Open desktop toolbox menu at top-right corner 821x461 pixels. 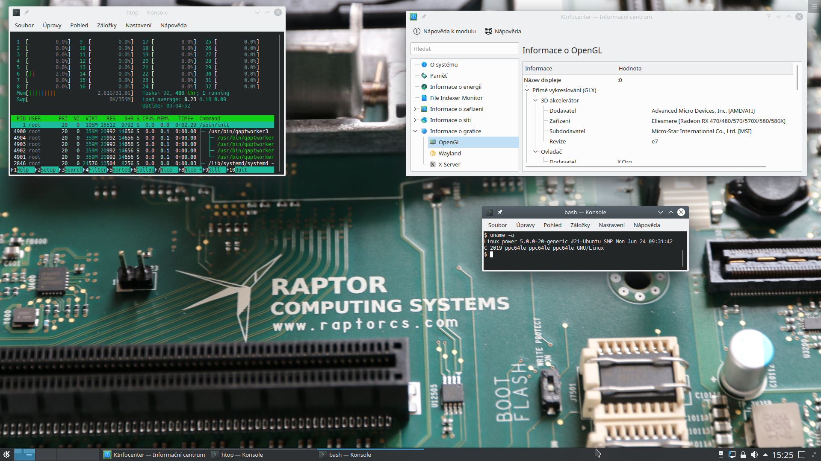[815, 6]
